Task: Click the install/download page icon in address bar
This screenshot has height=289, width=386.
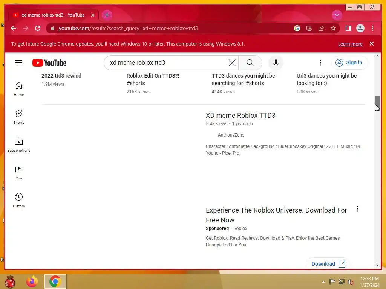Action: [x=309, y=28]
